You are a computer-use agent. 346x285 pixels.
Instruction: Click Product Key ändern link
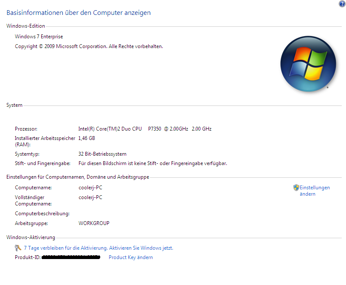tap(131, 257)
